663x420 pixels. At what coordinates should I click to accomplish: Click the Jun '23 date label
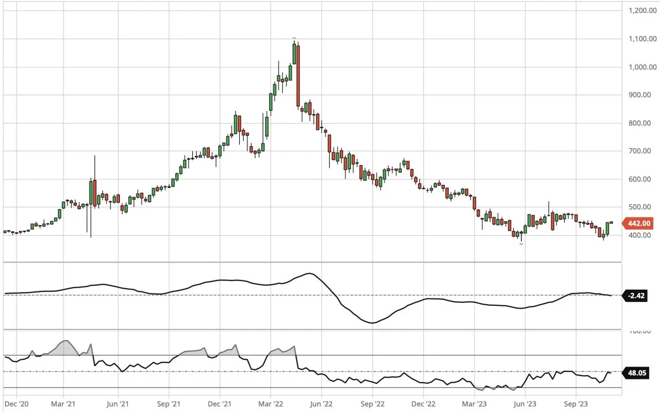(x=525, y=404)
